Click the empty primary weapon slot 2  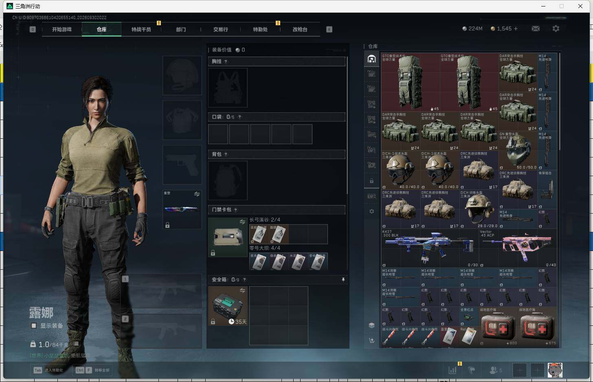coord(161,331)
